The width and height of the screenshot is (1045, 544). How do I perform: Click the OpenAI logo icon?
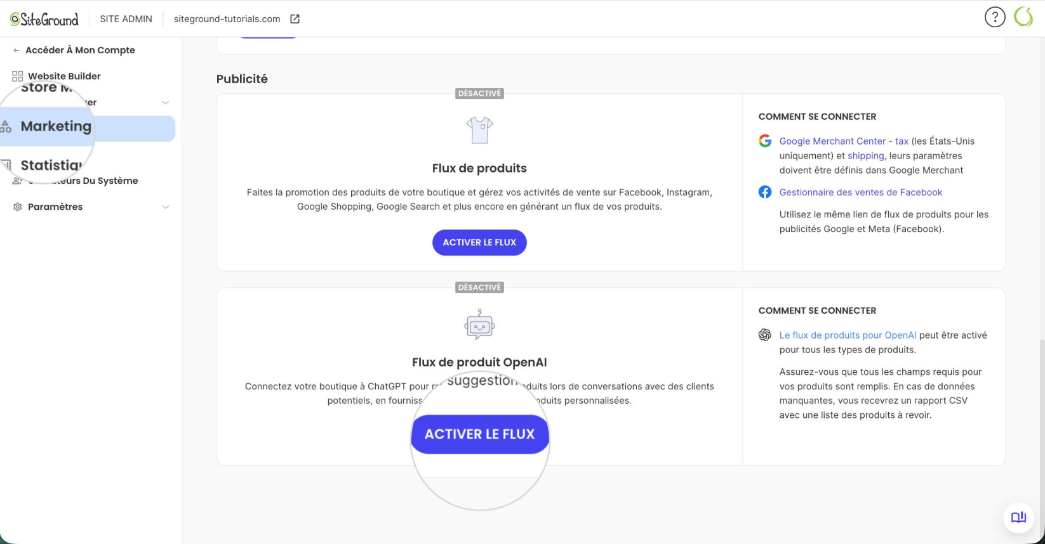[765, 335]
